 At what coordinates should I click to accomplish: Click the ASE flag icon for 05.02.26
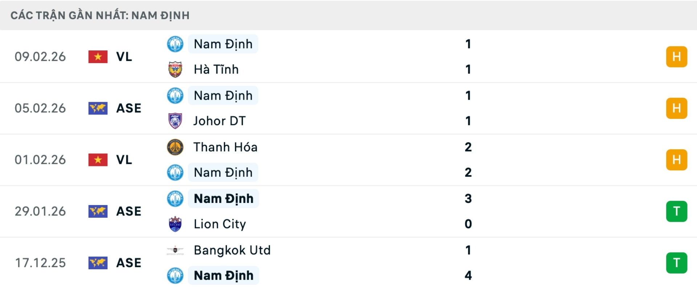98,108
